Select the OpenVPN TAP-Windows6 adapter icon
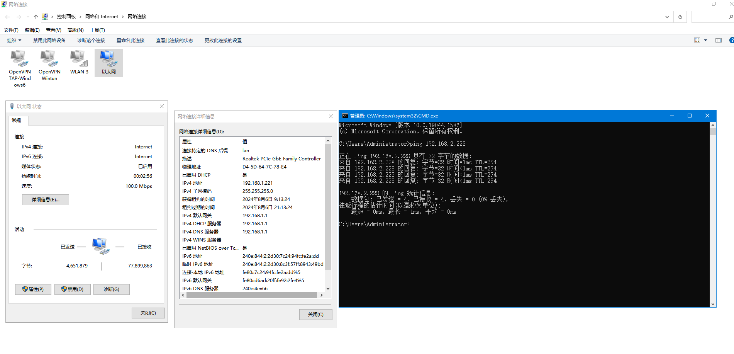Image resolution: width=734 pixels, height=354 pixels. pyautogui.click(x=19, y=58)
